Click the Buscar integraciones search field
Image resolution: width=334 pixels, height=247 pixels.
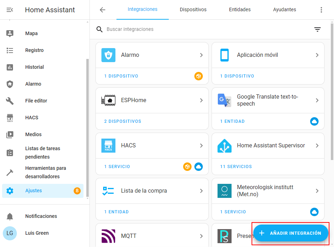click(207, 29)
